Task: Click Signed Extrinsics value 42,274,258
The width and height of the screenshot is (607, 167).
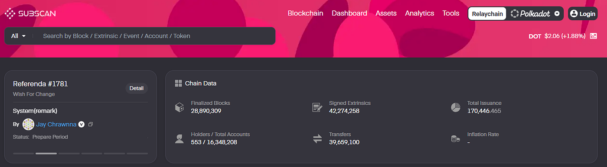Action: click(344, 111)
